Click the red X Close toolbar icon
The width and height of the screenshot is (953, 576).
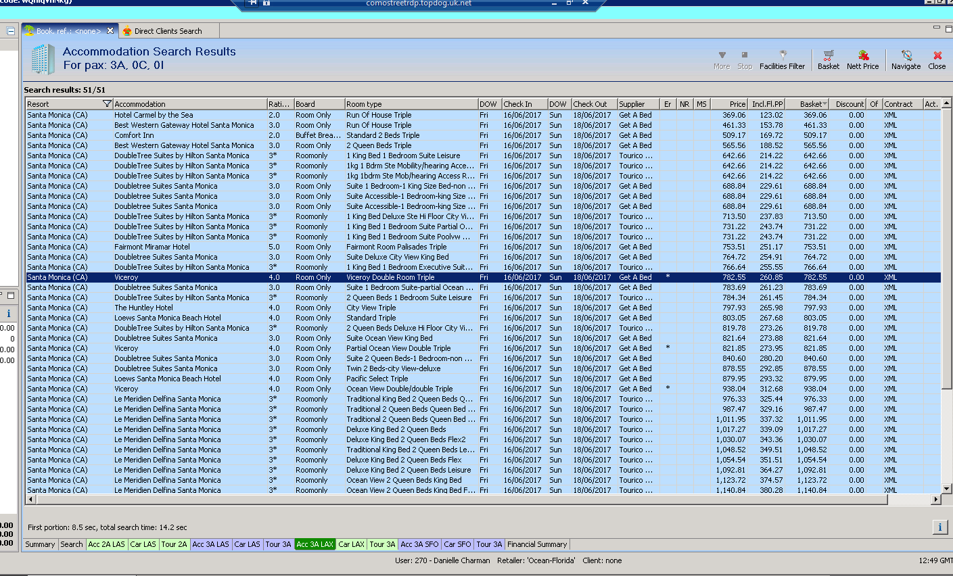[x=937, y=59]
